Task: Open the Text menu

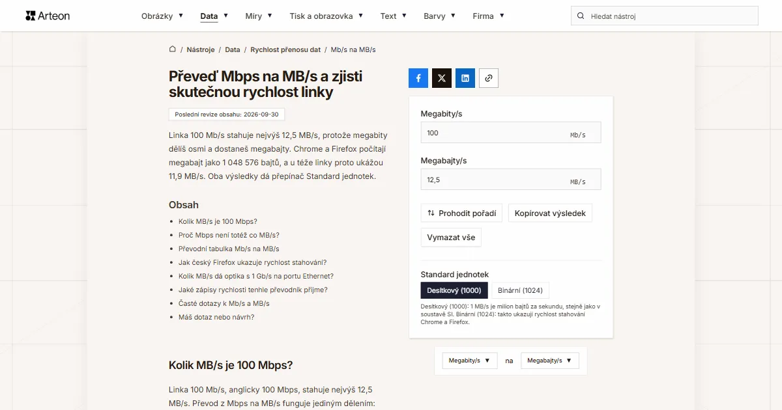Action: point(394,16)
